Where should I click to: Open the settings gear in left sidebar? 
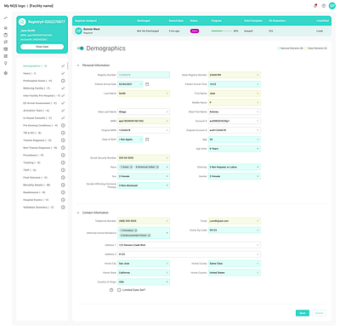tap(6, 73)
